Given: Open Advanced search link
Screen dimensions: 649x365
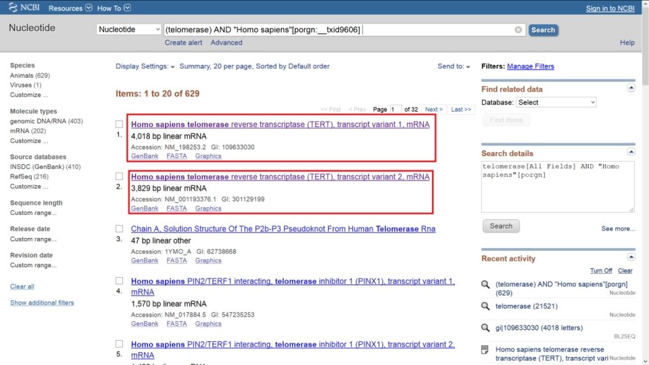Looking at the screenshot, I should pyautogui.click(x=226, y=43).
